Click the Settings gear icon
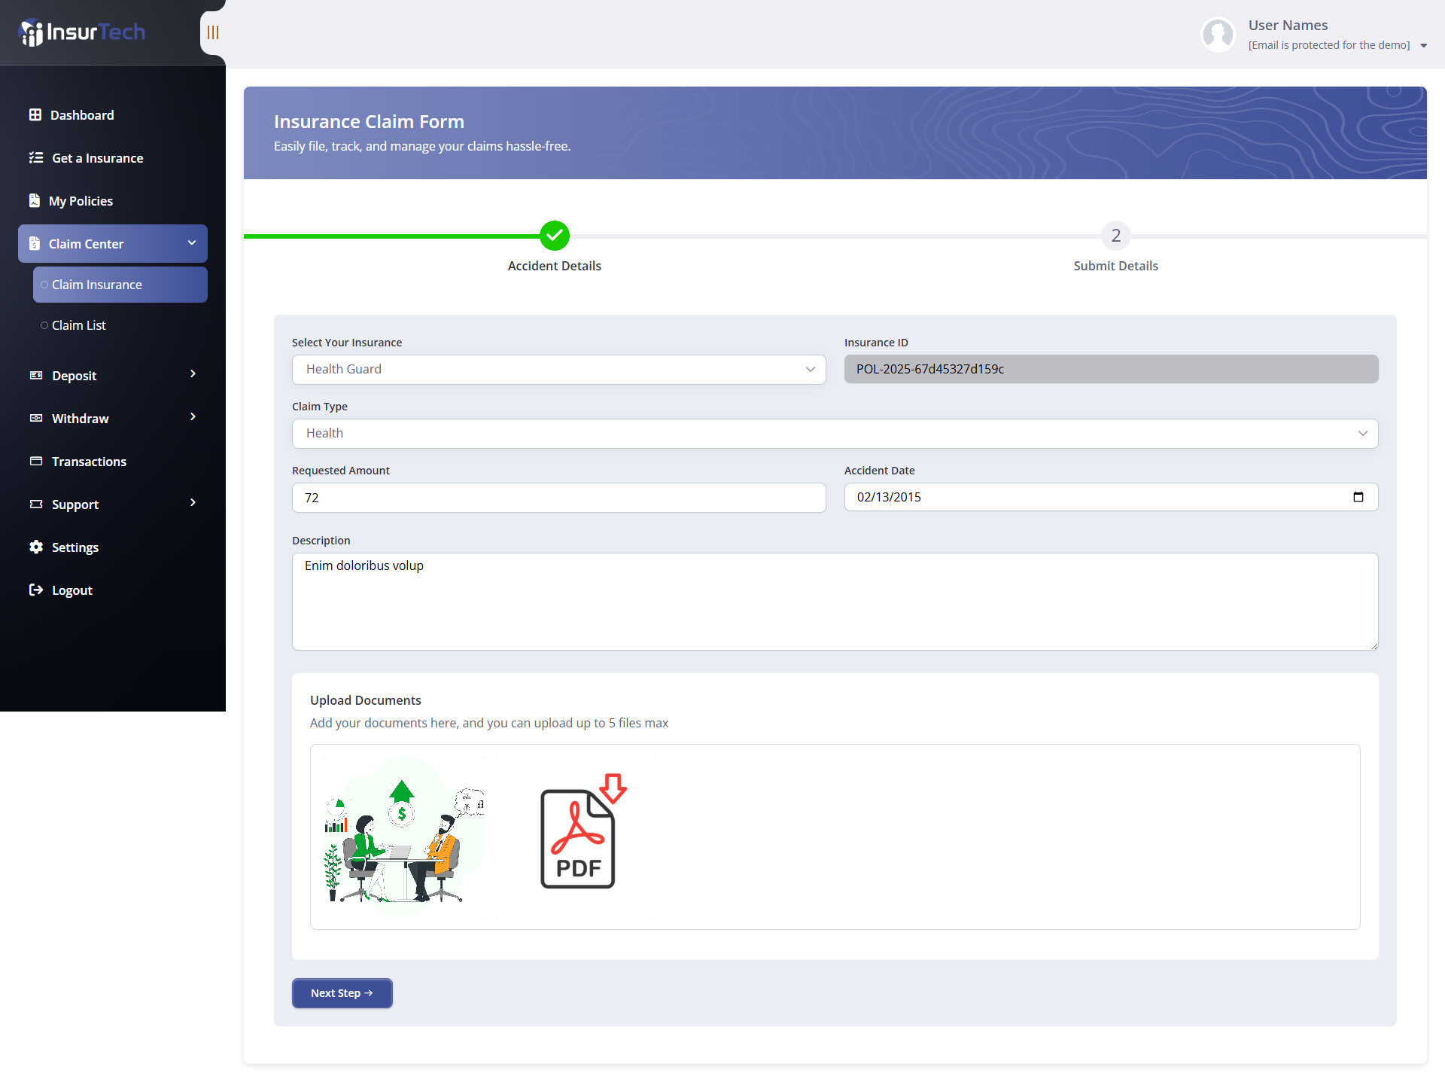The height and width of the screenshot is (1082, 1445). click(36, 547)
